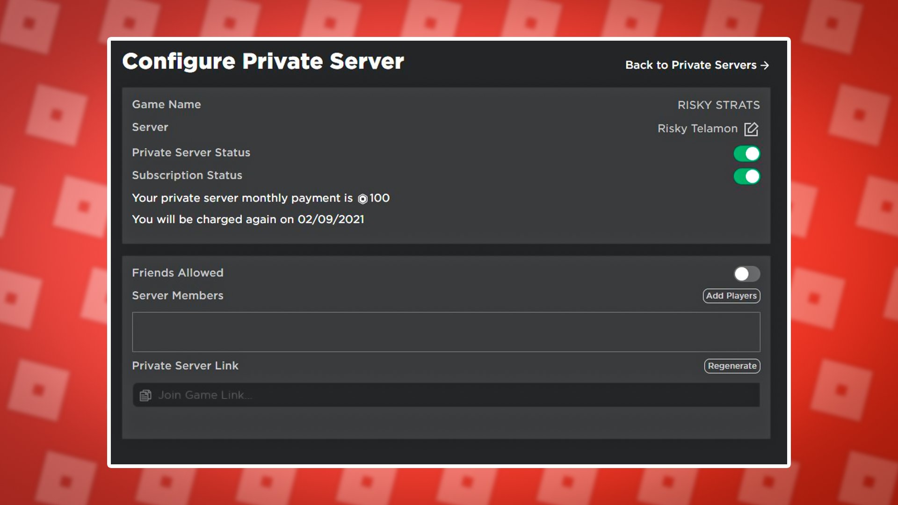Image resolution: width=898 pixels, height=505 pixels.
Task: Click the edit server name pencil icon
Action: coord(751,129)
